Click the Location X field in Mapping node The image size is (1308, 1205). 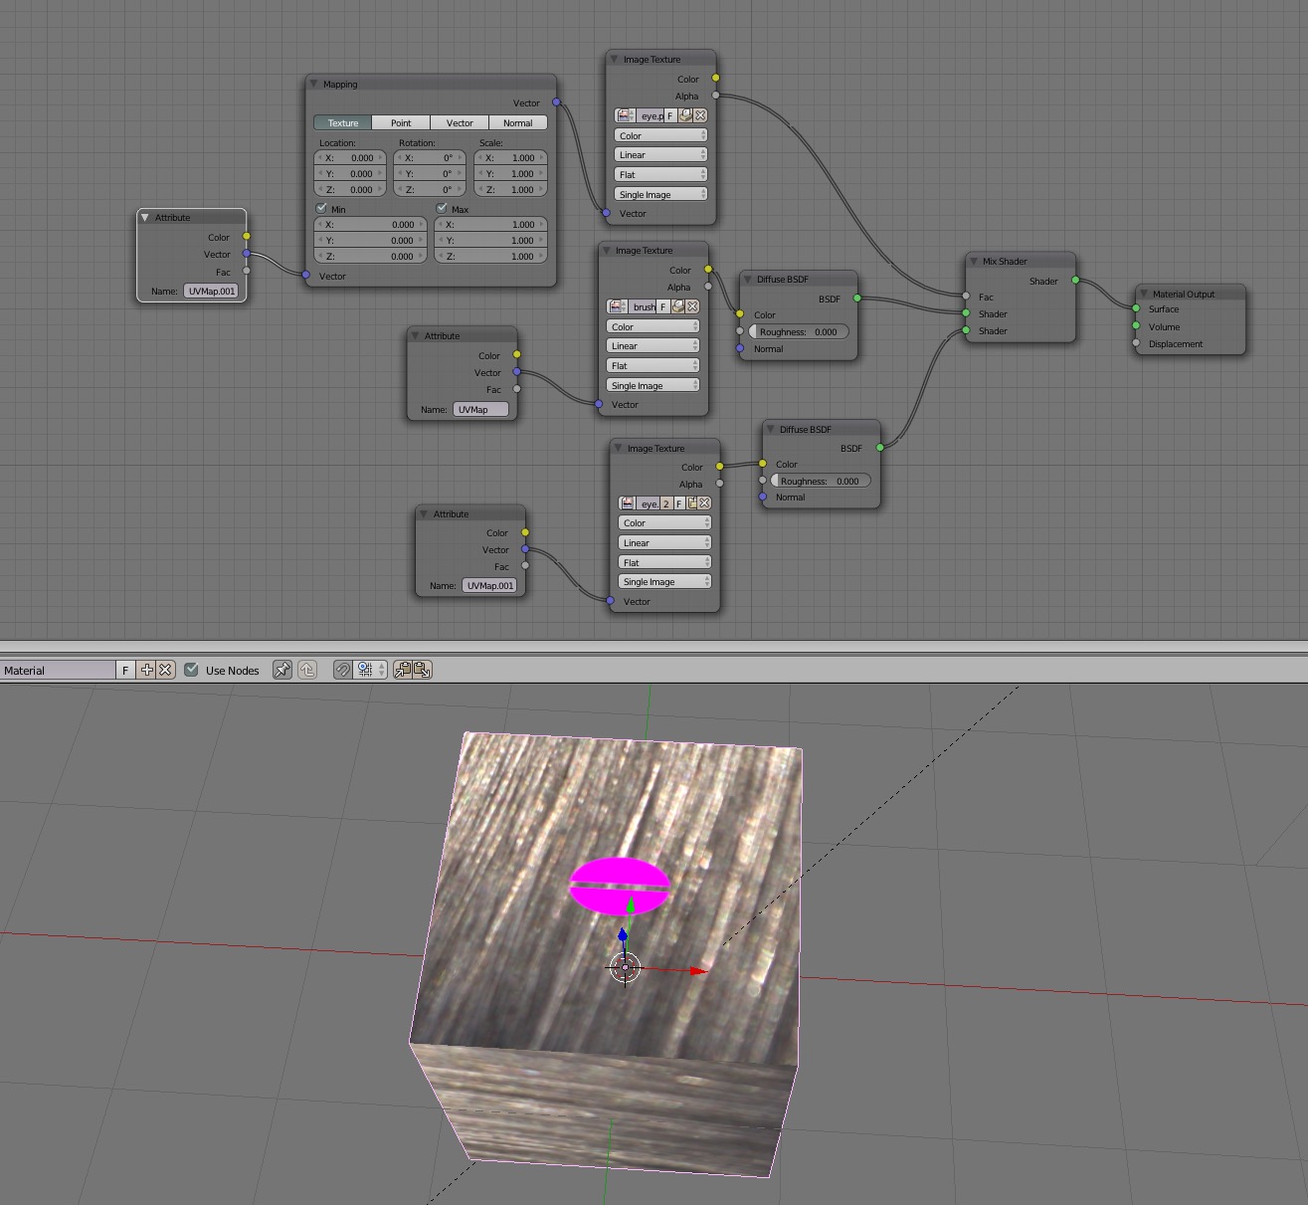[350, 157]
